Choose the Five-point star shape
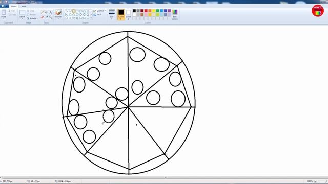Screen dimensions: 328x184 click(x=74, y=18)
